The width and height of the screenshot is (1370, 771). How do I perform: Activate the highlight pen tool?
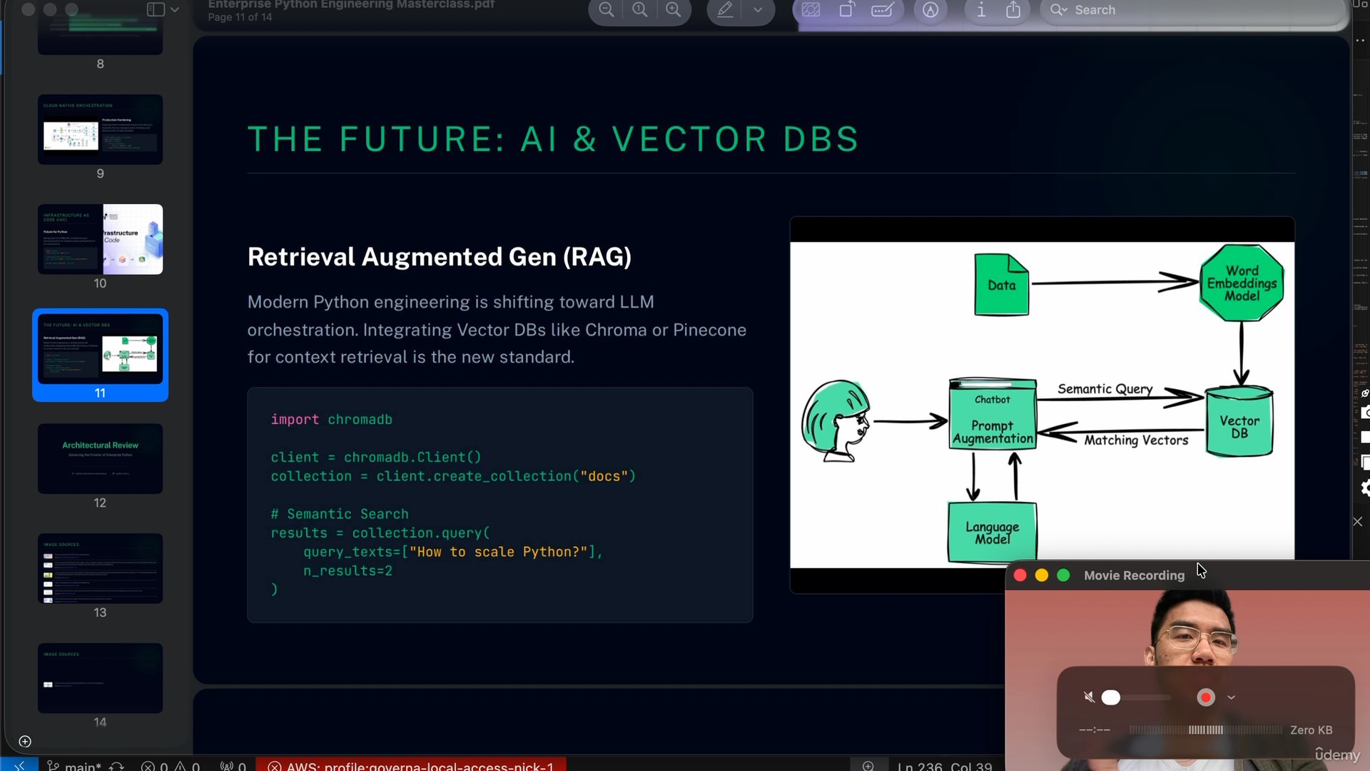pos(725,10)
